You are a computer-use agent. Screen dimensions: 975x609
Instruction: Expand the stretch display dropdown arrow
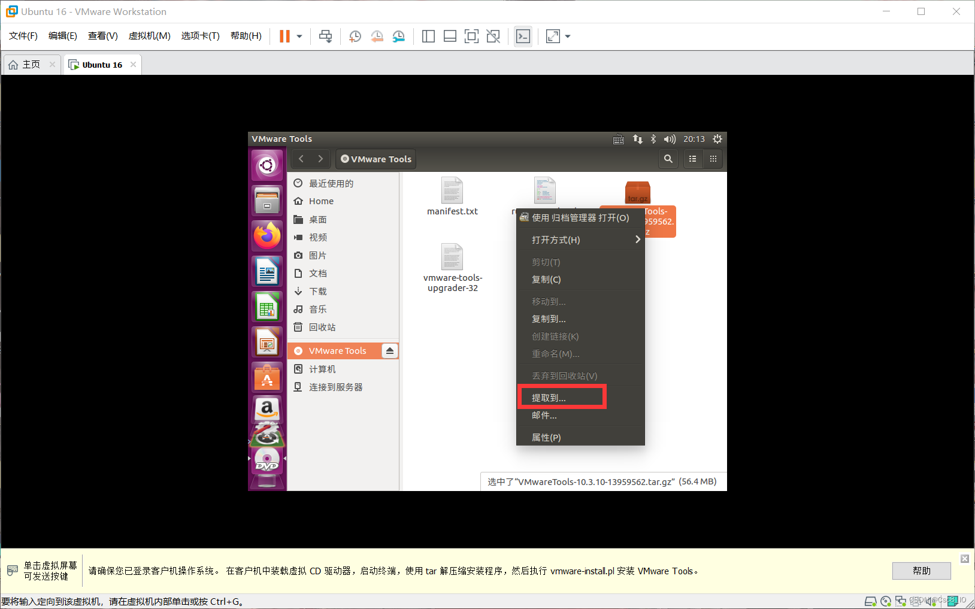pyautogui.click(x=568, y=37)
